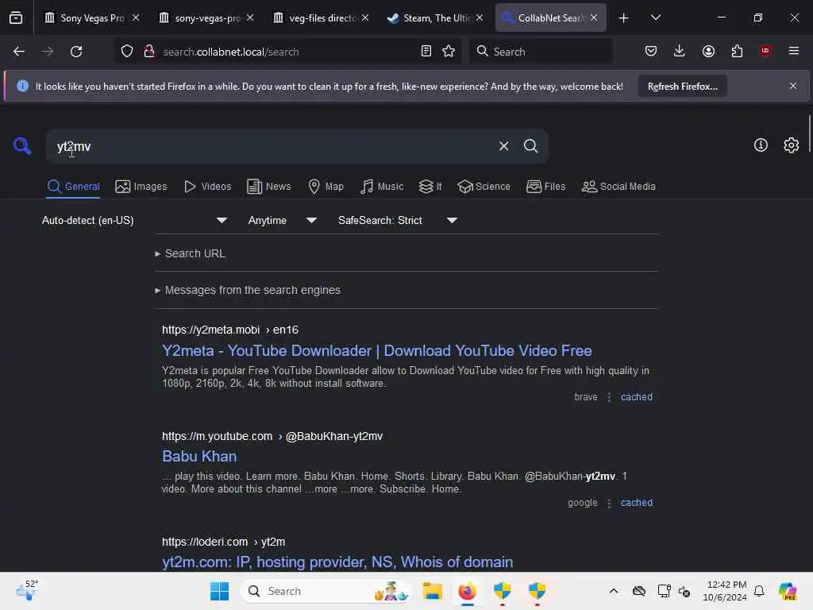Open cached link for Y2meta result
The height and width of the screenshot is (610, 813).
(636, 397)
